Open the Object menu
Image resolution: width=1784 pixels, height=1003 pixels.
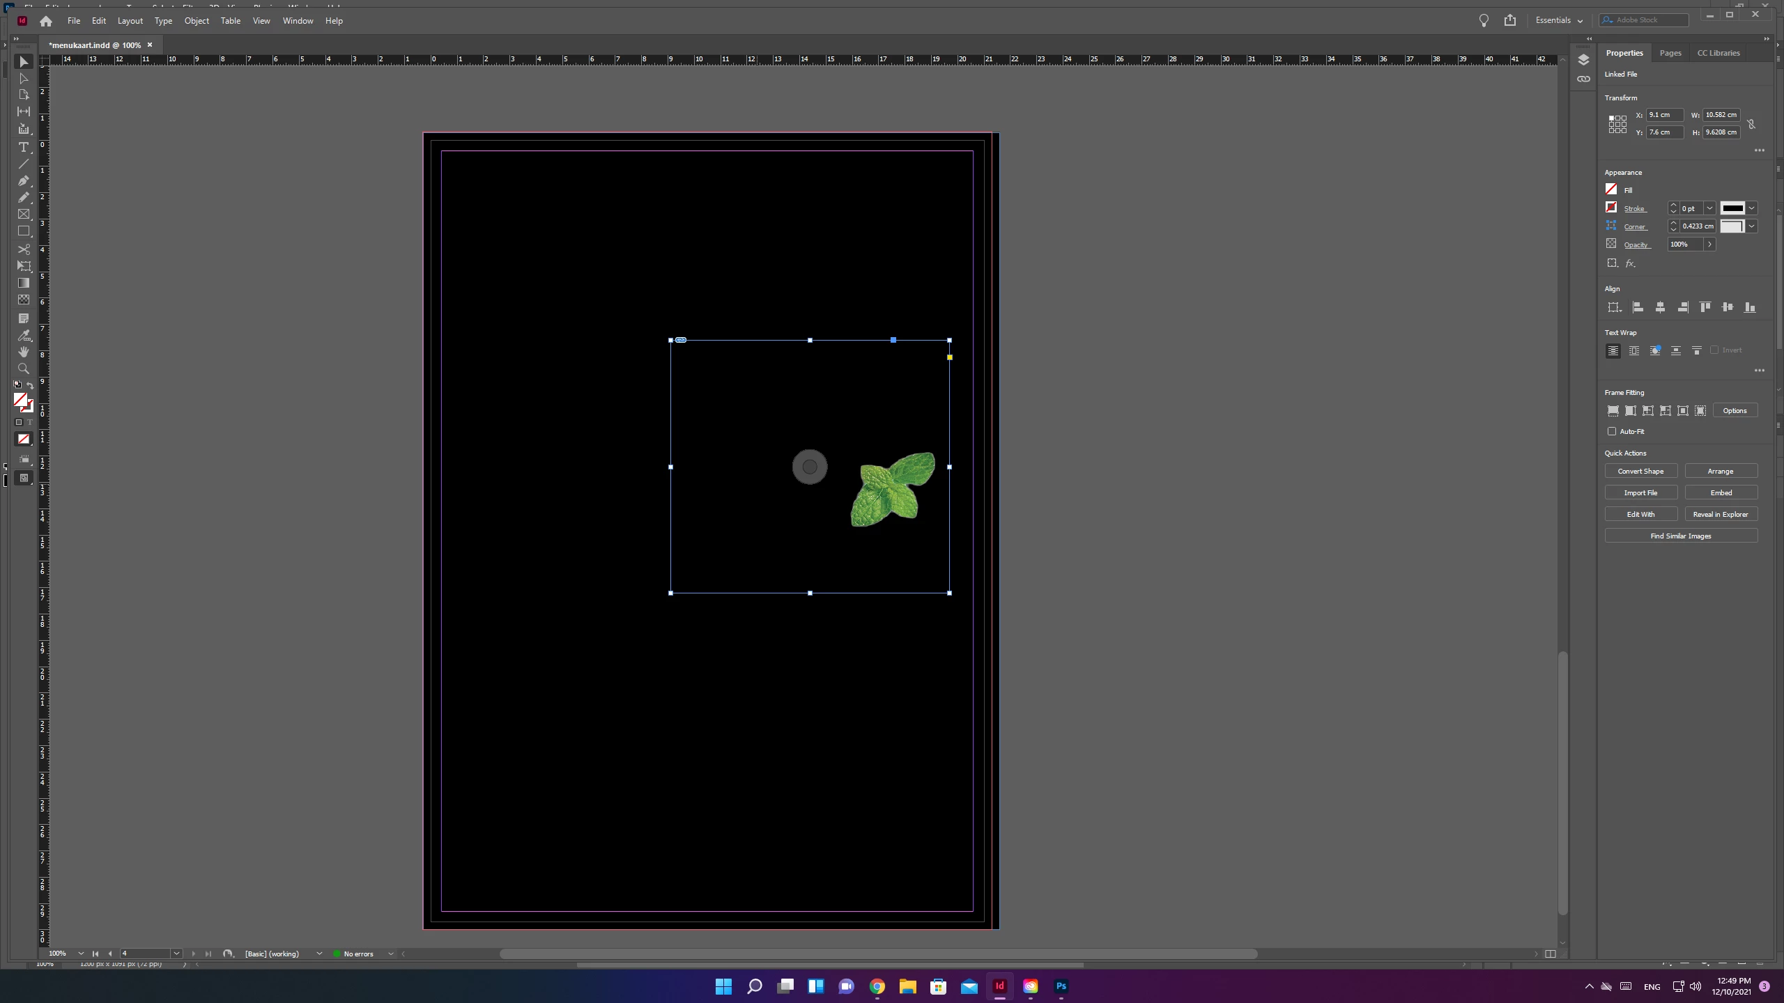click(197, 21)
